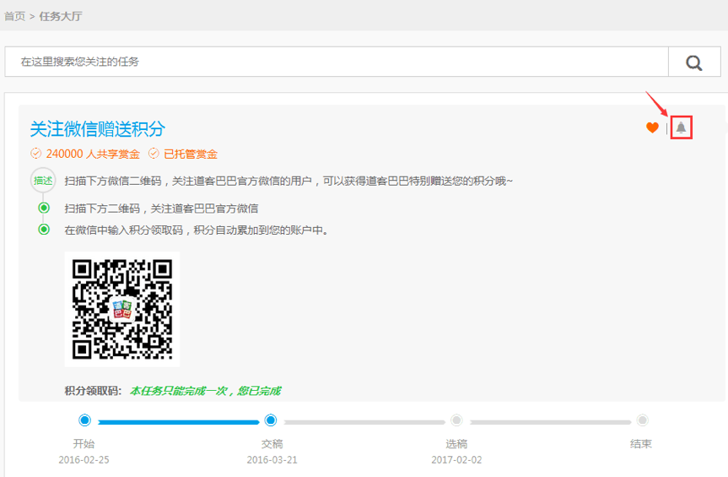Screen dimensions: 728x477
Task: Click the blue progress bar segment
Action: click(x=177, y=421)
